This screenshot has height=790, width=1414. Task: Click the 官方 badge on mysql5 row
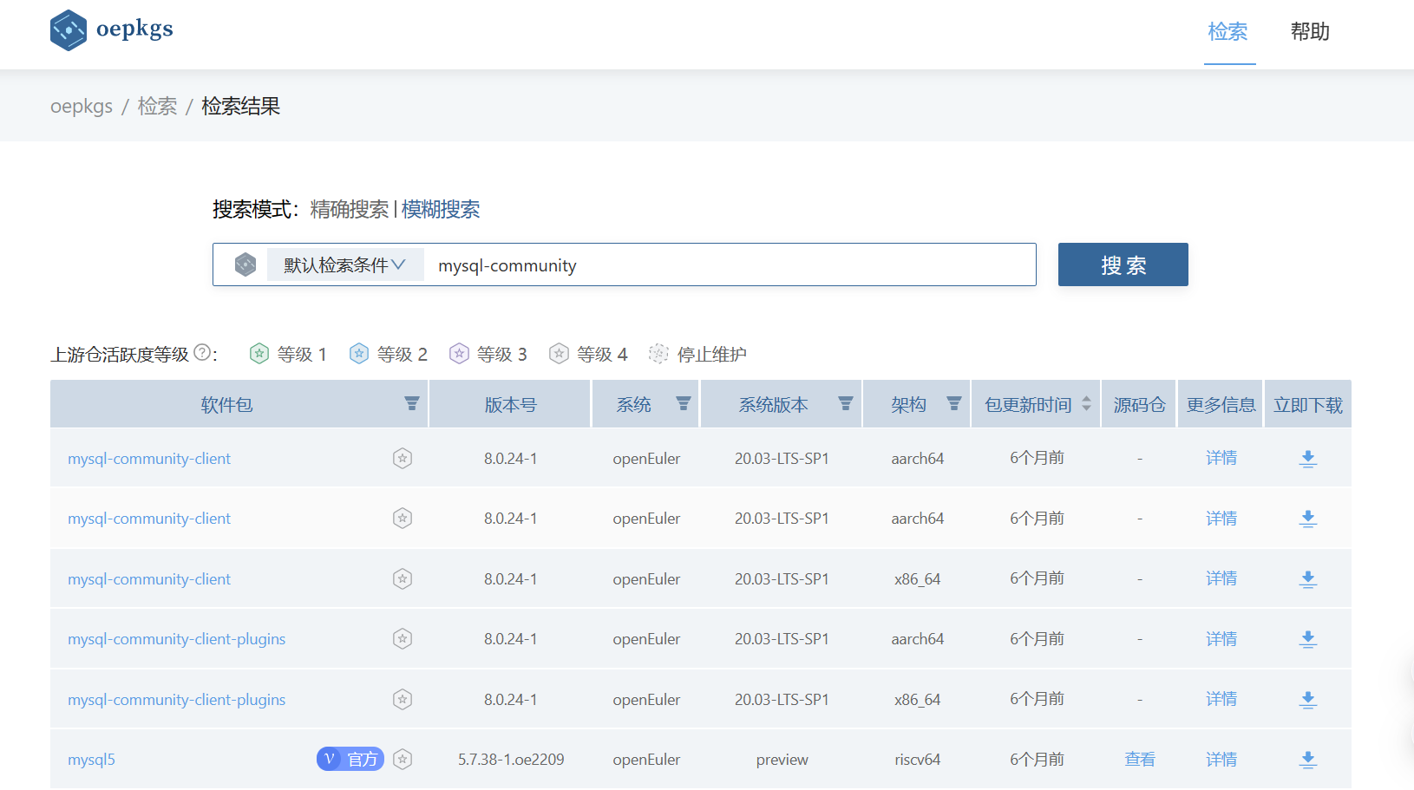coord(350,760)
